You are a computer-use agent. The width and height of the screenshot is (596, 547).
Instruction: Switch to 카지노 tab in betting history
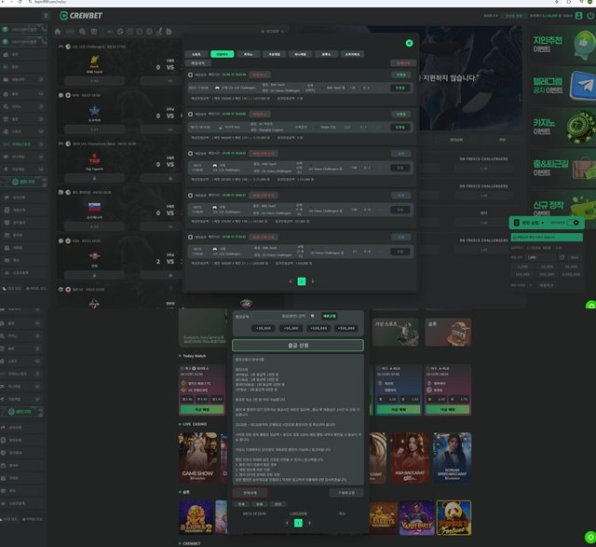pyautogui.click(x=247, y=55)
